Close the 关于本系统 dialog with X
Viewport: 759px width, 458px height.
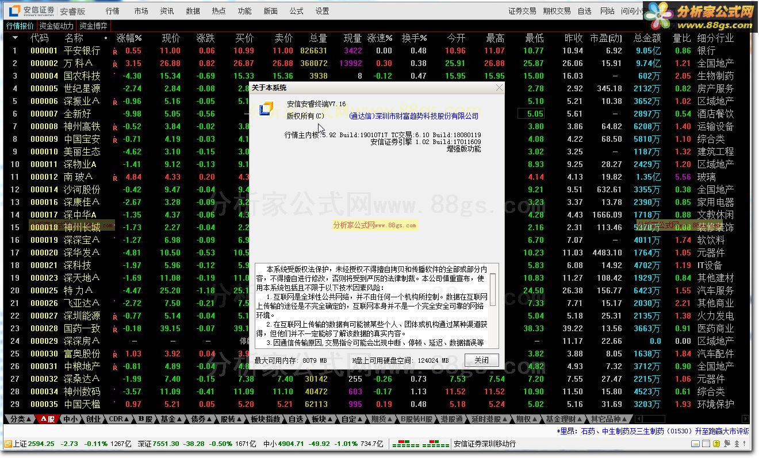pyautogui.click(x=499, y=88)
